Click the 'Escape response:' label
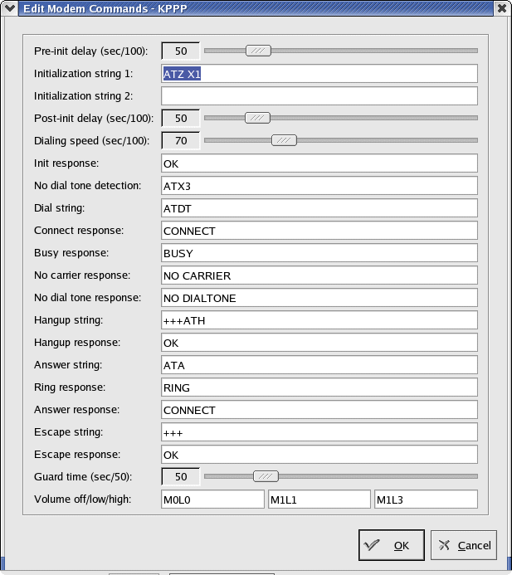512x575 pixels. point(77,455)
